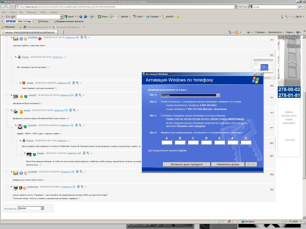Go back with the browser Back arrow
The width and height of the screenshot is (306, 229).
[3, 6]
